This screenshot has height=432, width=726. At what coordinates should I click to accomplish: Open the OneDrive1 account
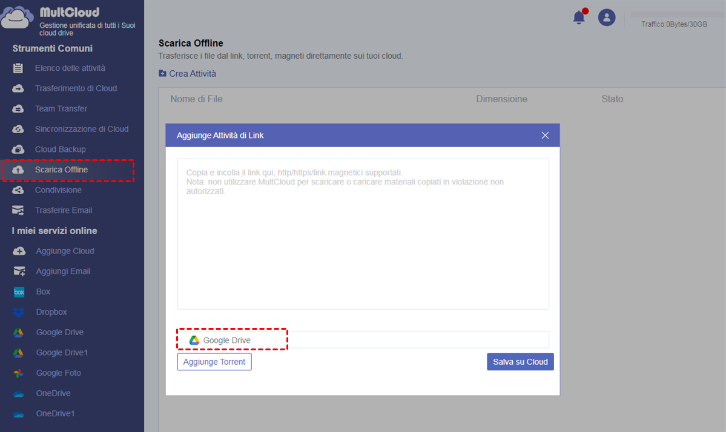coord(55,414)
